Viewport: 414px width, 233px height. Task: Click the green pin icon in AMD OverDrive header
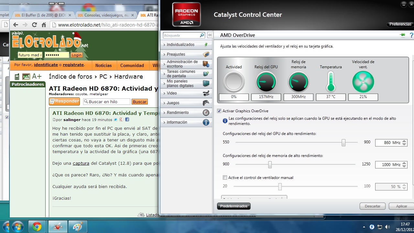pyautogui.click(x=402, y=35)
